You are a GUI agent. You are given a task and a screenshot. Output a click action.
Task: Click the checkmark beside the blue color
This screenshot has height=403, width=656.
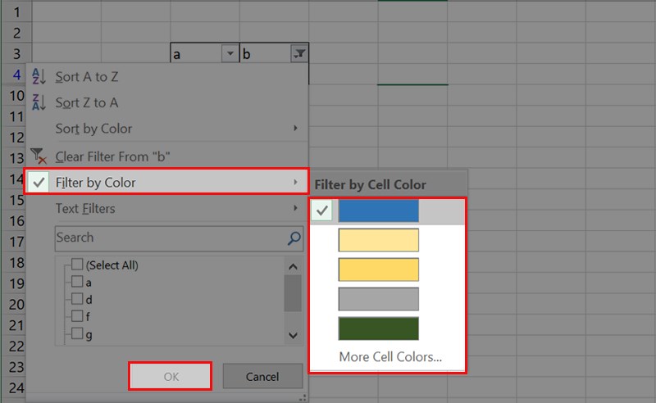click(321, 211)
